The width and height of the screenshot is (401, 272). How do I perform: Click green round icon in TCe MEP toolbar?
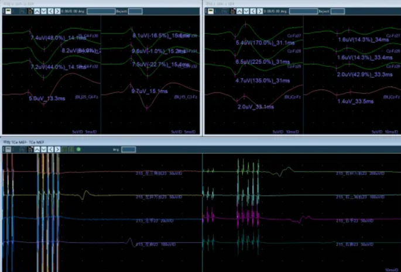pos(78,149)
